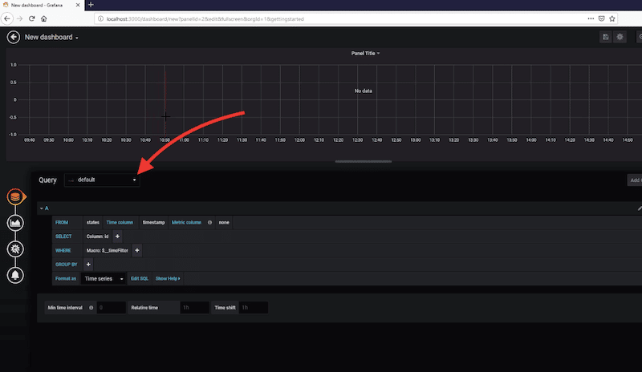Viewport: 642px width, 372px height.
Task: Click the Metric column info icon
Action: tap(209, 223)
